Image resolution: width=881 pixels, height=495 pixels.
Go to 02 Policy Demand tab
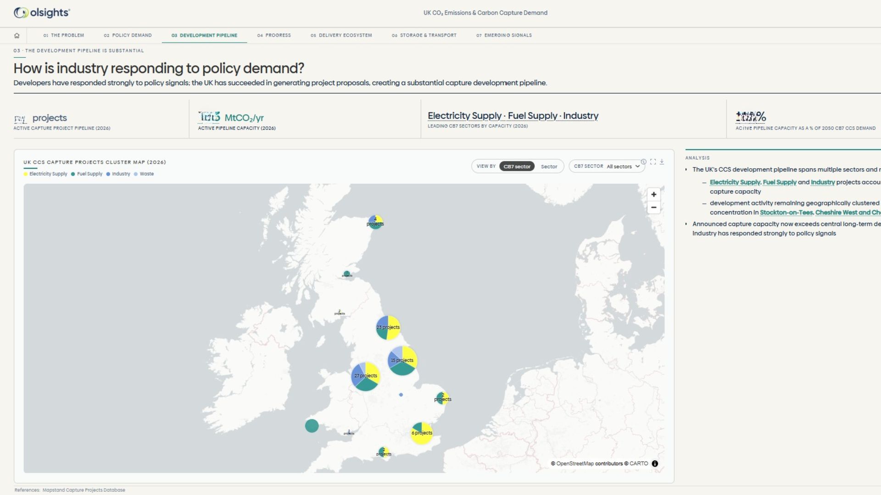pyautogui.click(x=128, y=35)
